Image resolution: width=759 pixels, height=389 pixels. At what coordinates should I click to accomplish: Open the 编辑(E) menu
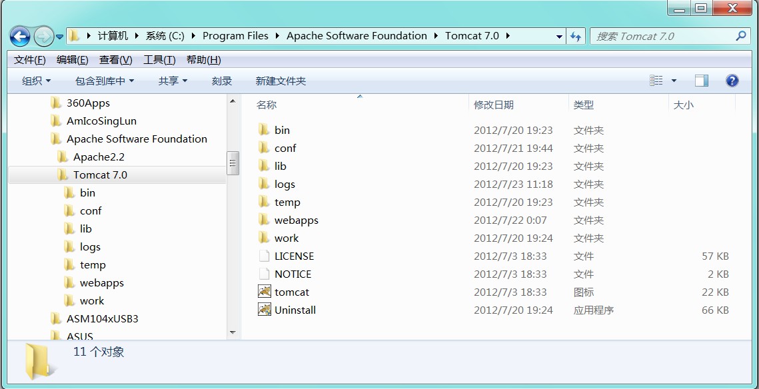[x=72, y=60]
